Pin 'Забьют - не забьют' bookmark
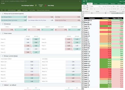 (2, 85)
